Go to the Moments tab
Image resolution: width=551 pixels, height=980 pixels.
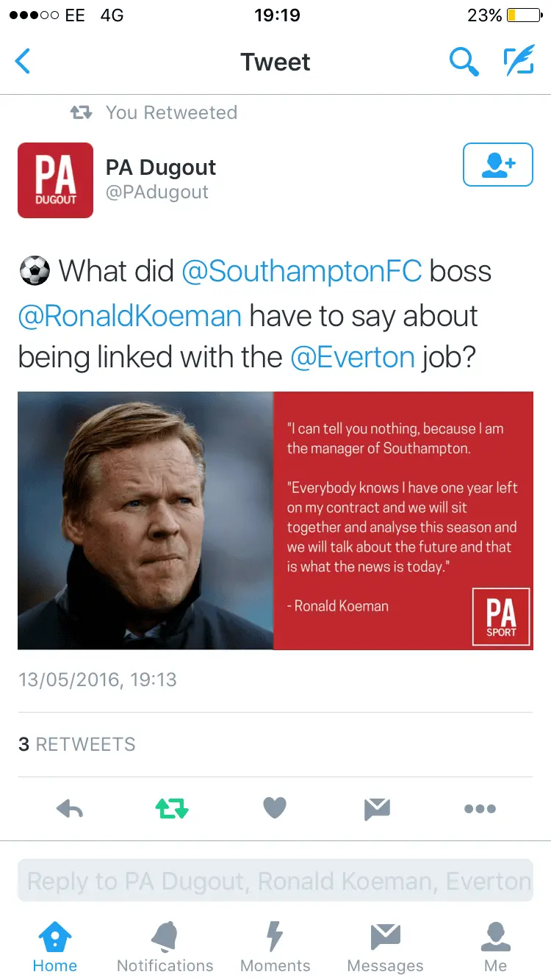click(x=275, y=948)
